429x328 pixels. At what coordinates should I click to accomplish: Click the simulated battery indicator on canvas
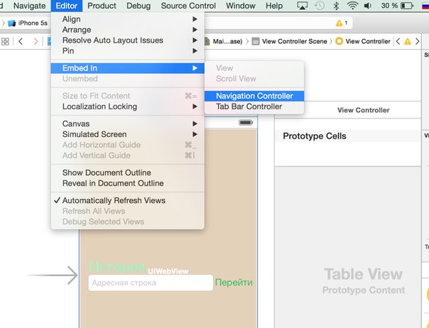tap(246, 123)
